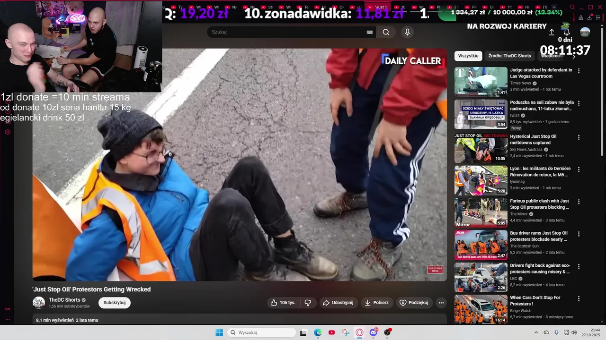Open YouTube notifications bell
Screen dimensions: 606x340
566,32
